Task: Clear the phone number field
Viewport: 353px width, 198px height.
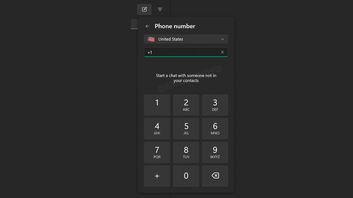Action: [222, 52]
